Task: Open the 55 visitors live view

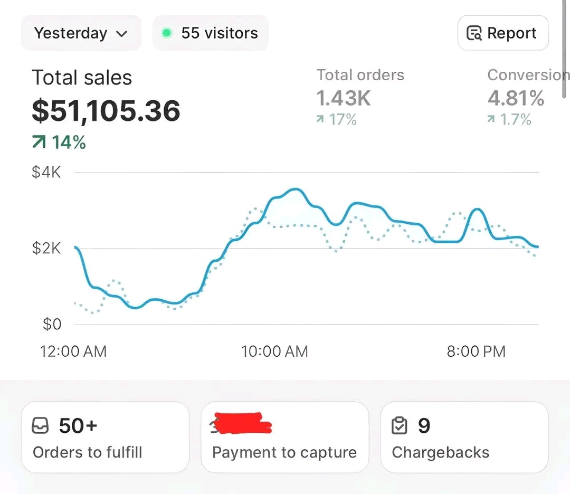Action: pyautogui.click(x=211, y=33)
